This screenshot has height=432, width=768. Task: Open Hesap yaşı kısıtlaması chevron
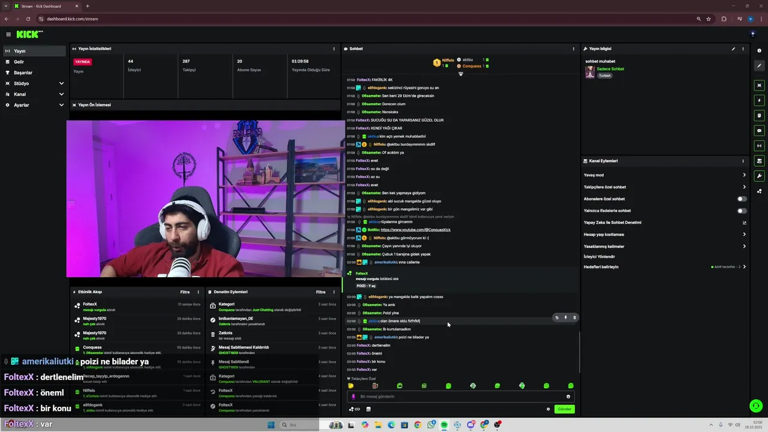point(744,235)
